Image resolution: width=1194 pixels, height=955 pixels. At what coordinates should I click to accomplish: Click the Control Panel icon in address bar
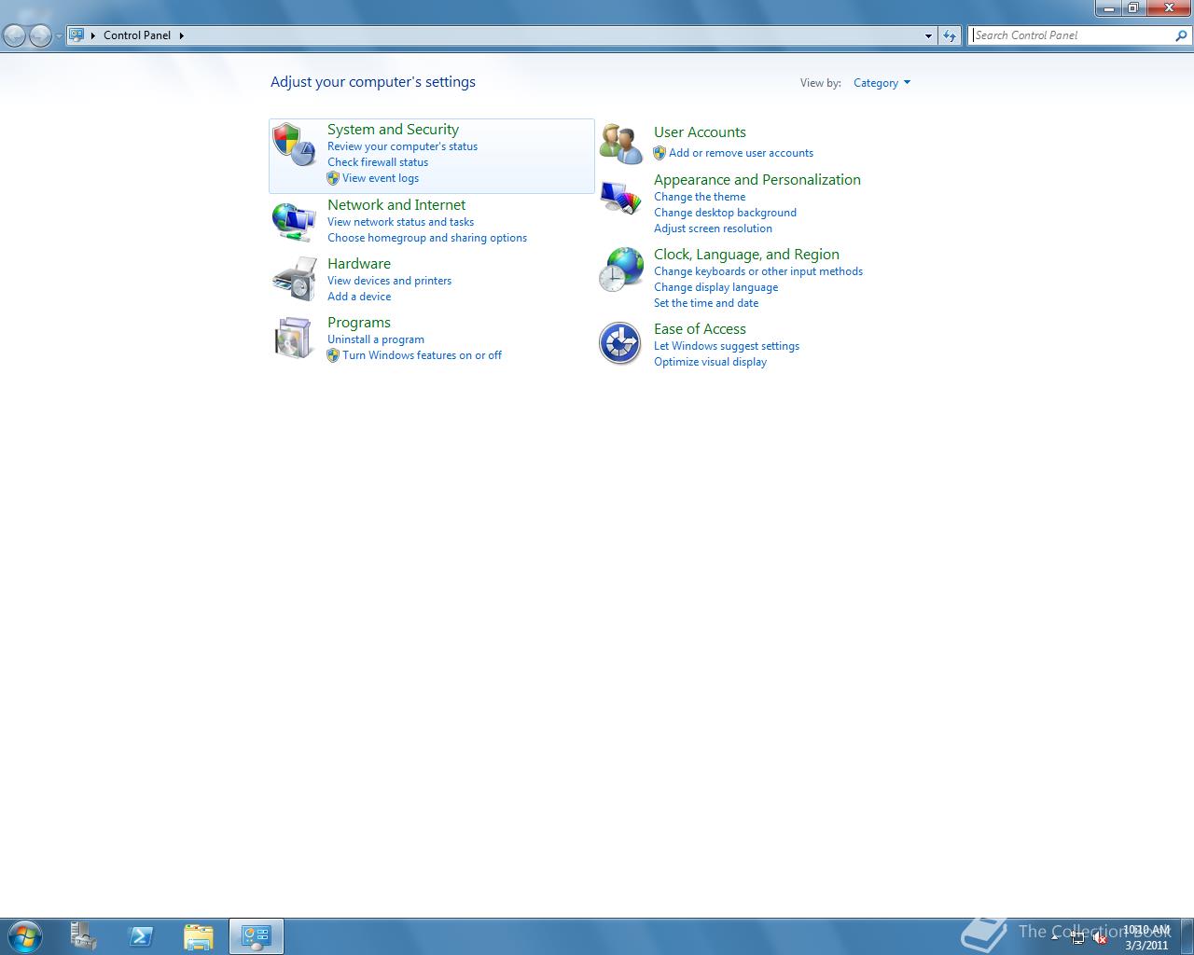click(77, 35)
